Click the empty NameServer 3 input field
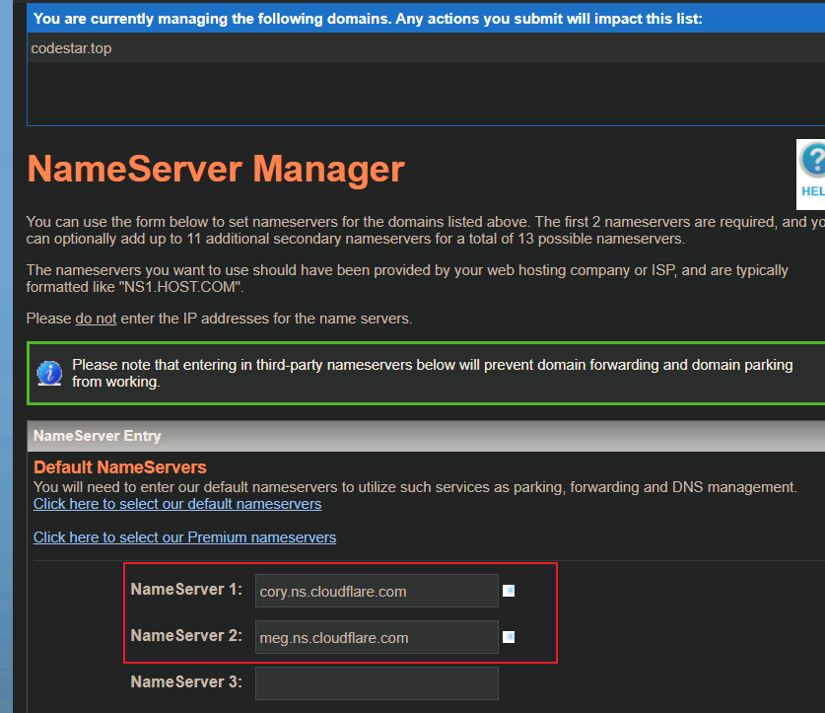The height and width of the screenshot is (713, 825). point(377,683)
